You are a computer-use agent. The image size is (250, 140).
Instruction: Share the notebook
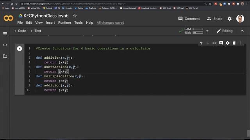coord(214,19)
